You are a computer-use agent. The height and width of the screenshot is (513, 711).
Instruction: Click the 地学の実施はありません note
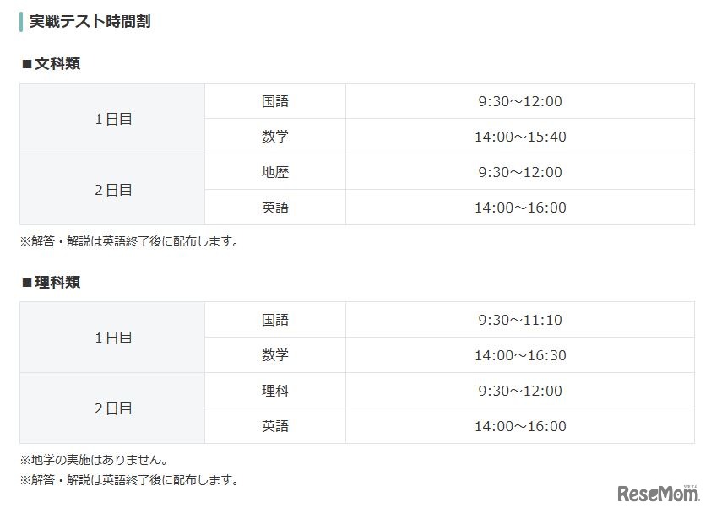94,461
